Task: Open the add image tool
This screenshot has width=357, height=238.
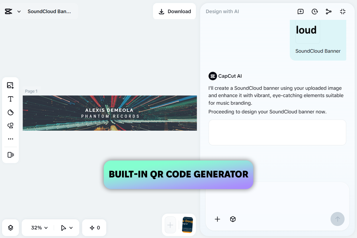Action: click(10, 85)
